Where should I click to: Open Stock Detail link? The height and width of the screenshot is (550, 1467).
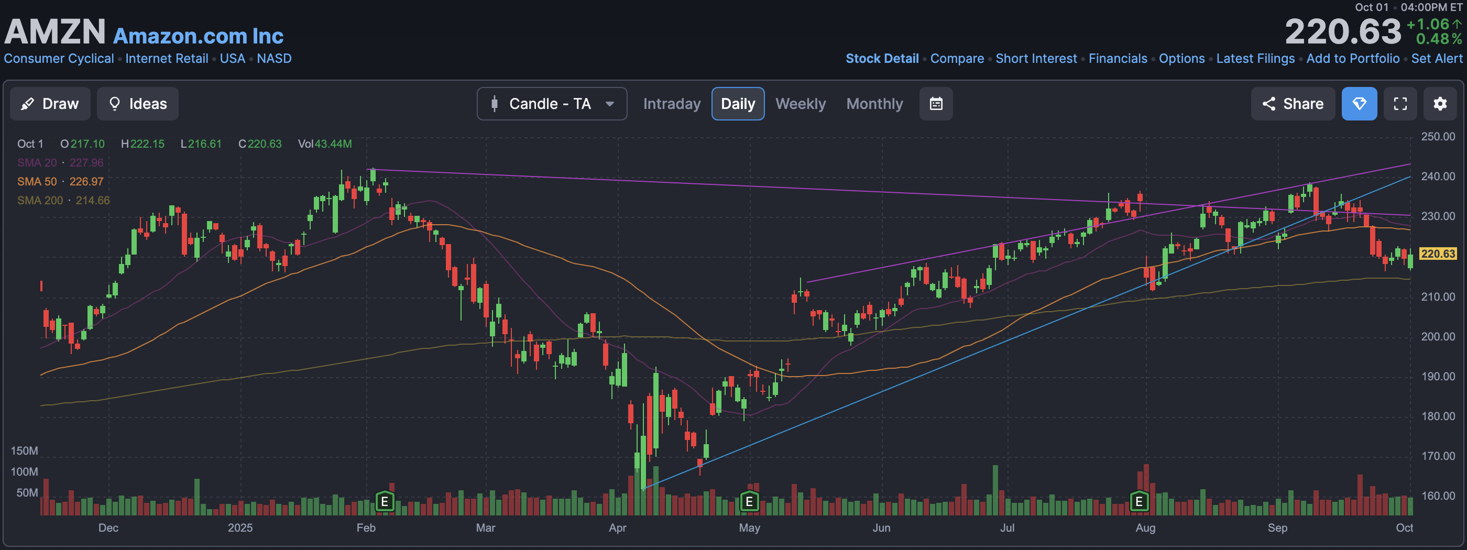(882, 59)
